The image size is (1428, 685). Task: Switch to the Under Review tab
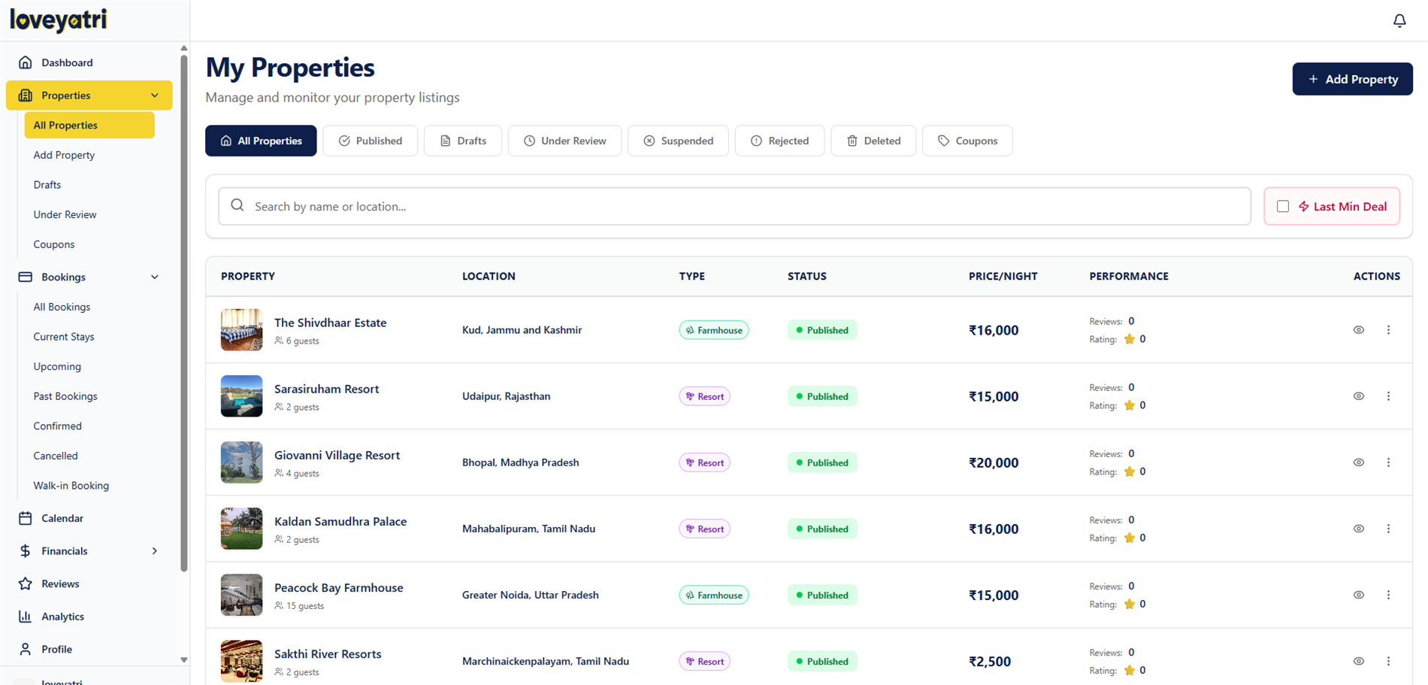pos(564,141)
